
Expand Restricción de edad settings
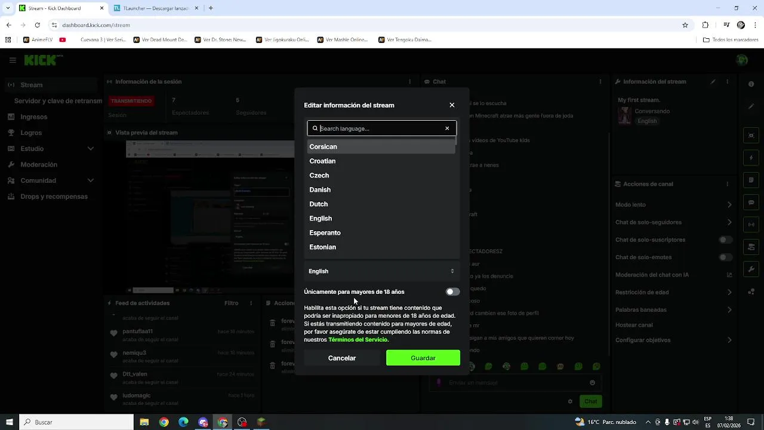coord(673,293)
